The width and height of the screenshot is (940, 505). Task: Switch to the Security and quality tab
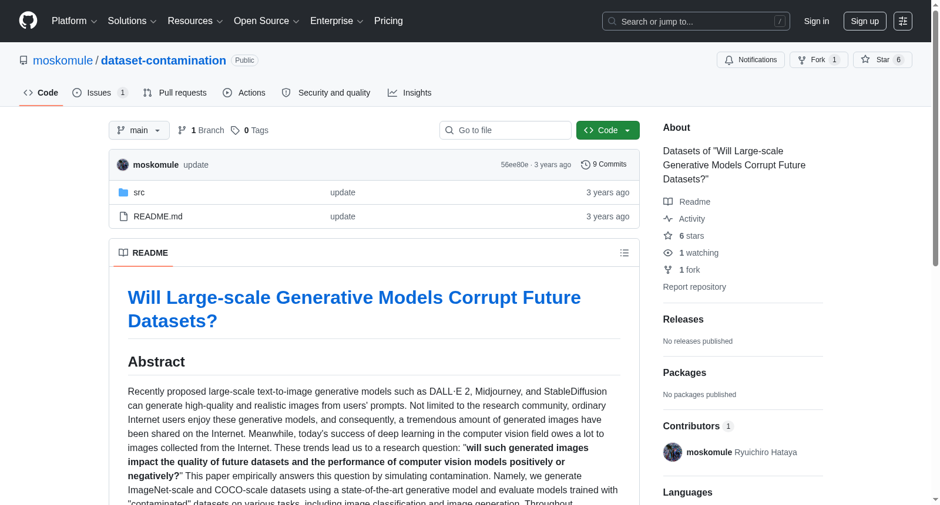click(x=326, y=93)
